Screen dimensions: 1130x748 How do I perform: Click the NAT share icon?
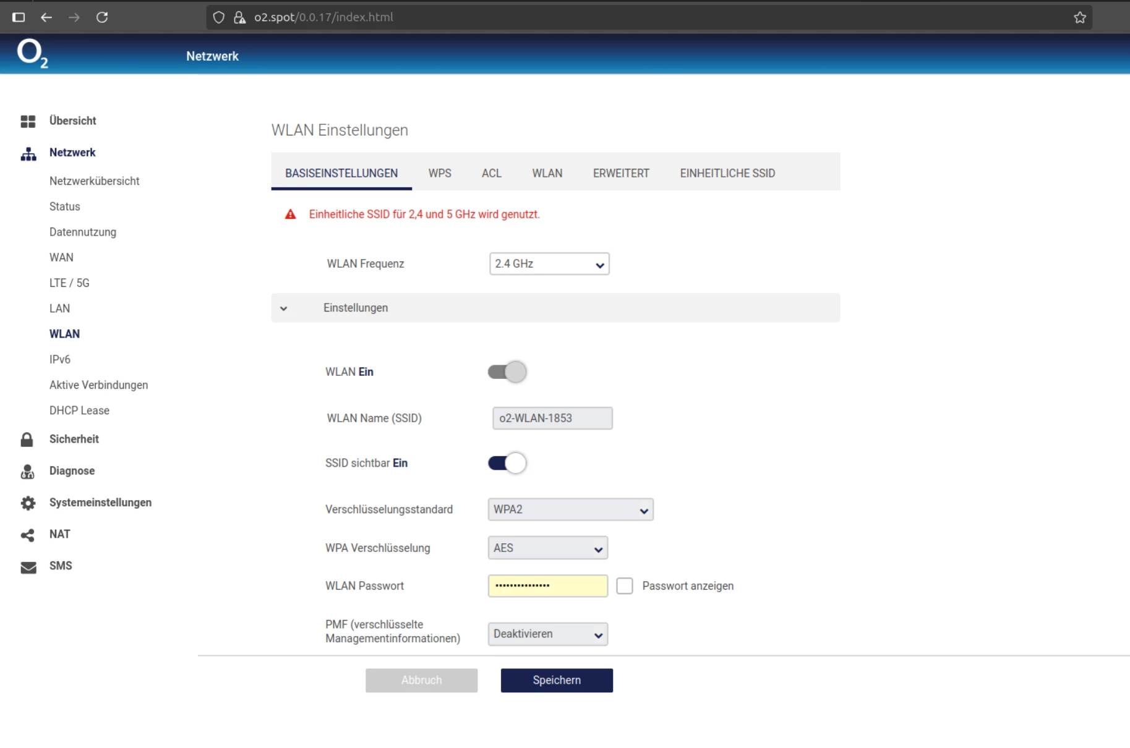(28, 535)
